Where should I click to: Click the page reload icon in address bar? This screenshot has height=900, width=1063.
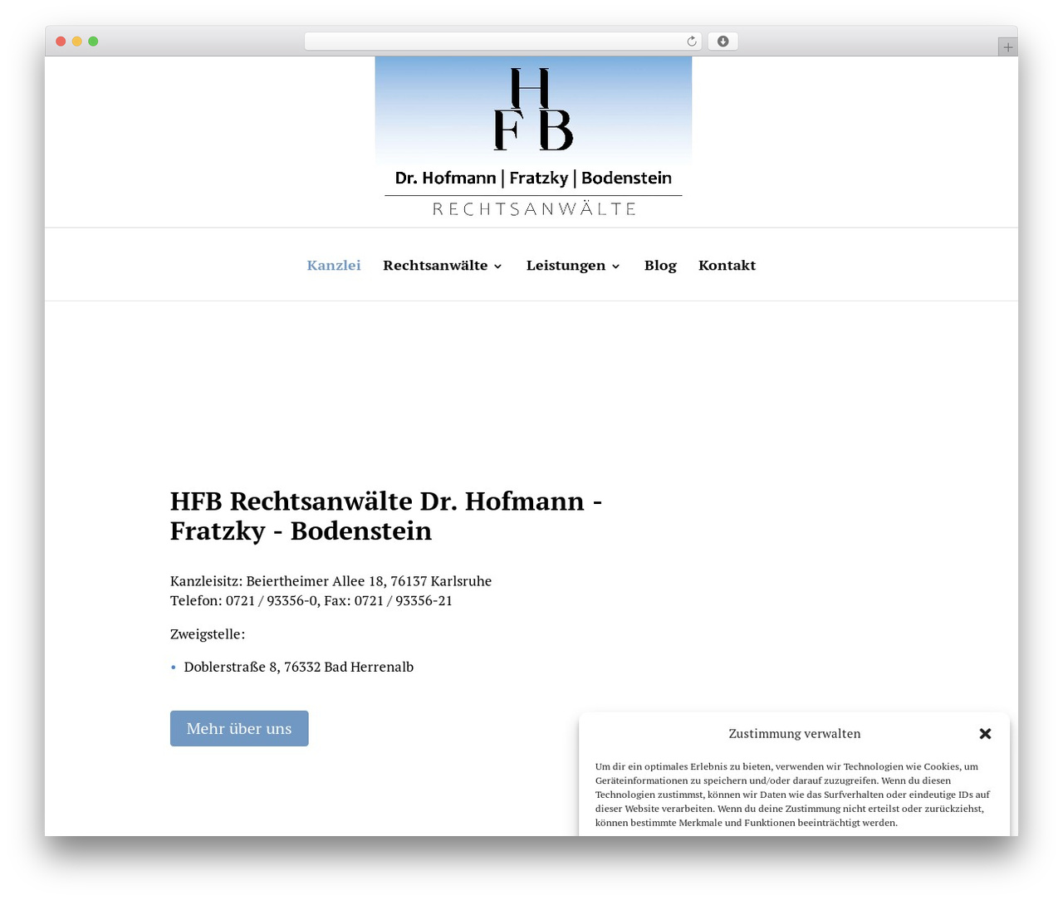pyautogui.click(x=691, y=42)
